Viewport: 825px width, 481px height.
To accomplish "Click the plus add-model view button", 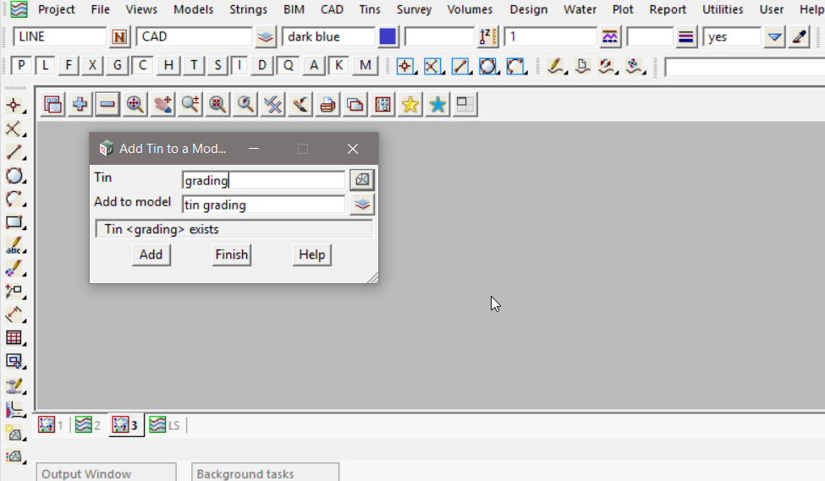I will point(80,105).
